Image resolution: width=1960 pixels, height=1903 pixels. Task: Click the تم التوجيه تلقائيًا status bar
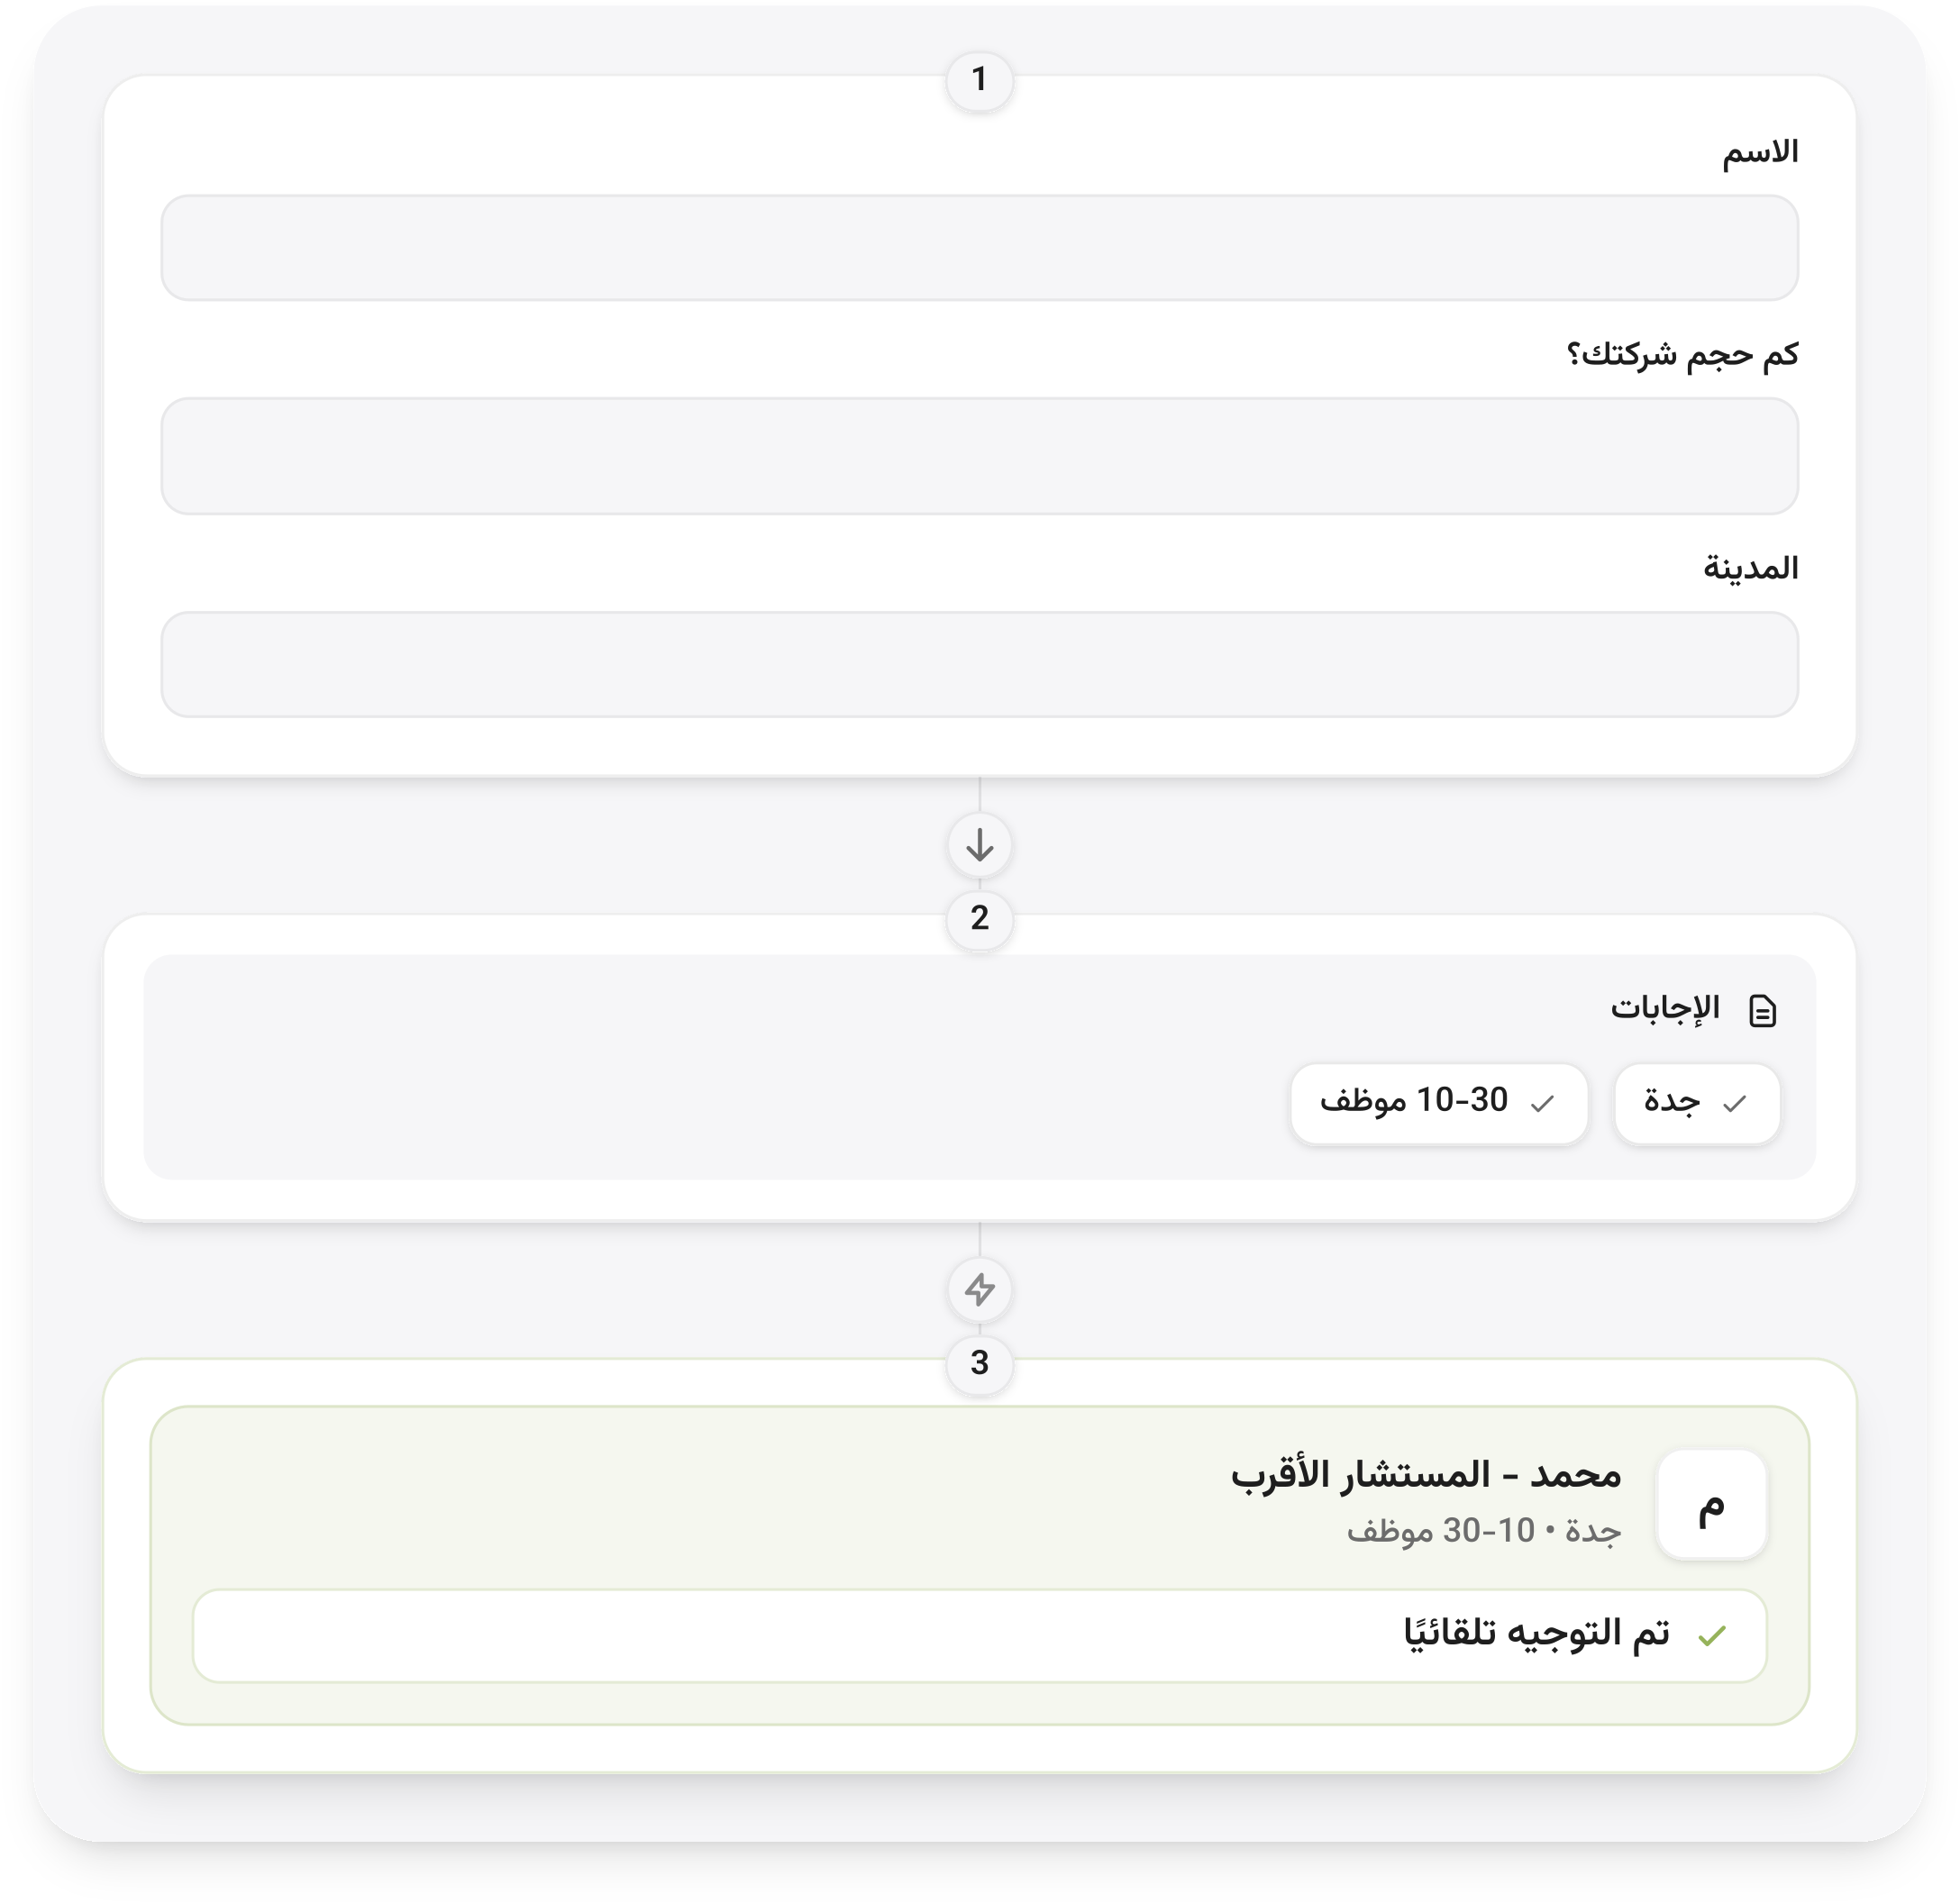tap(979, 1636)
